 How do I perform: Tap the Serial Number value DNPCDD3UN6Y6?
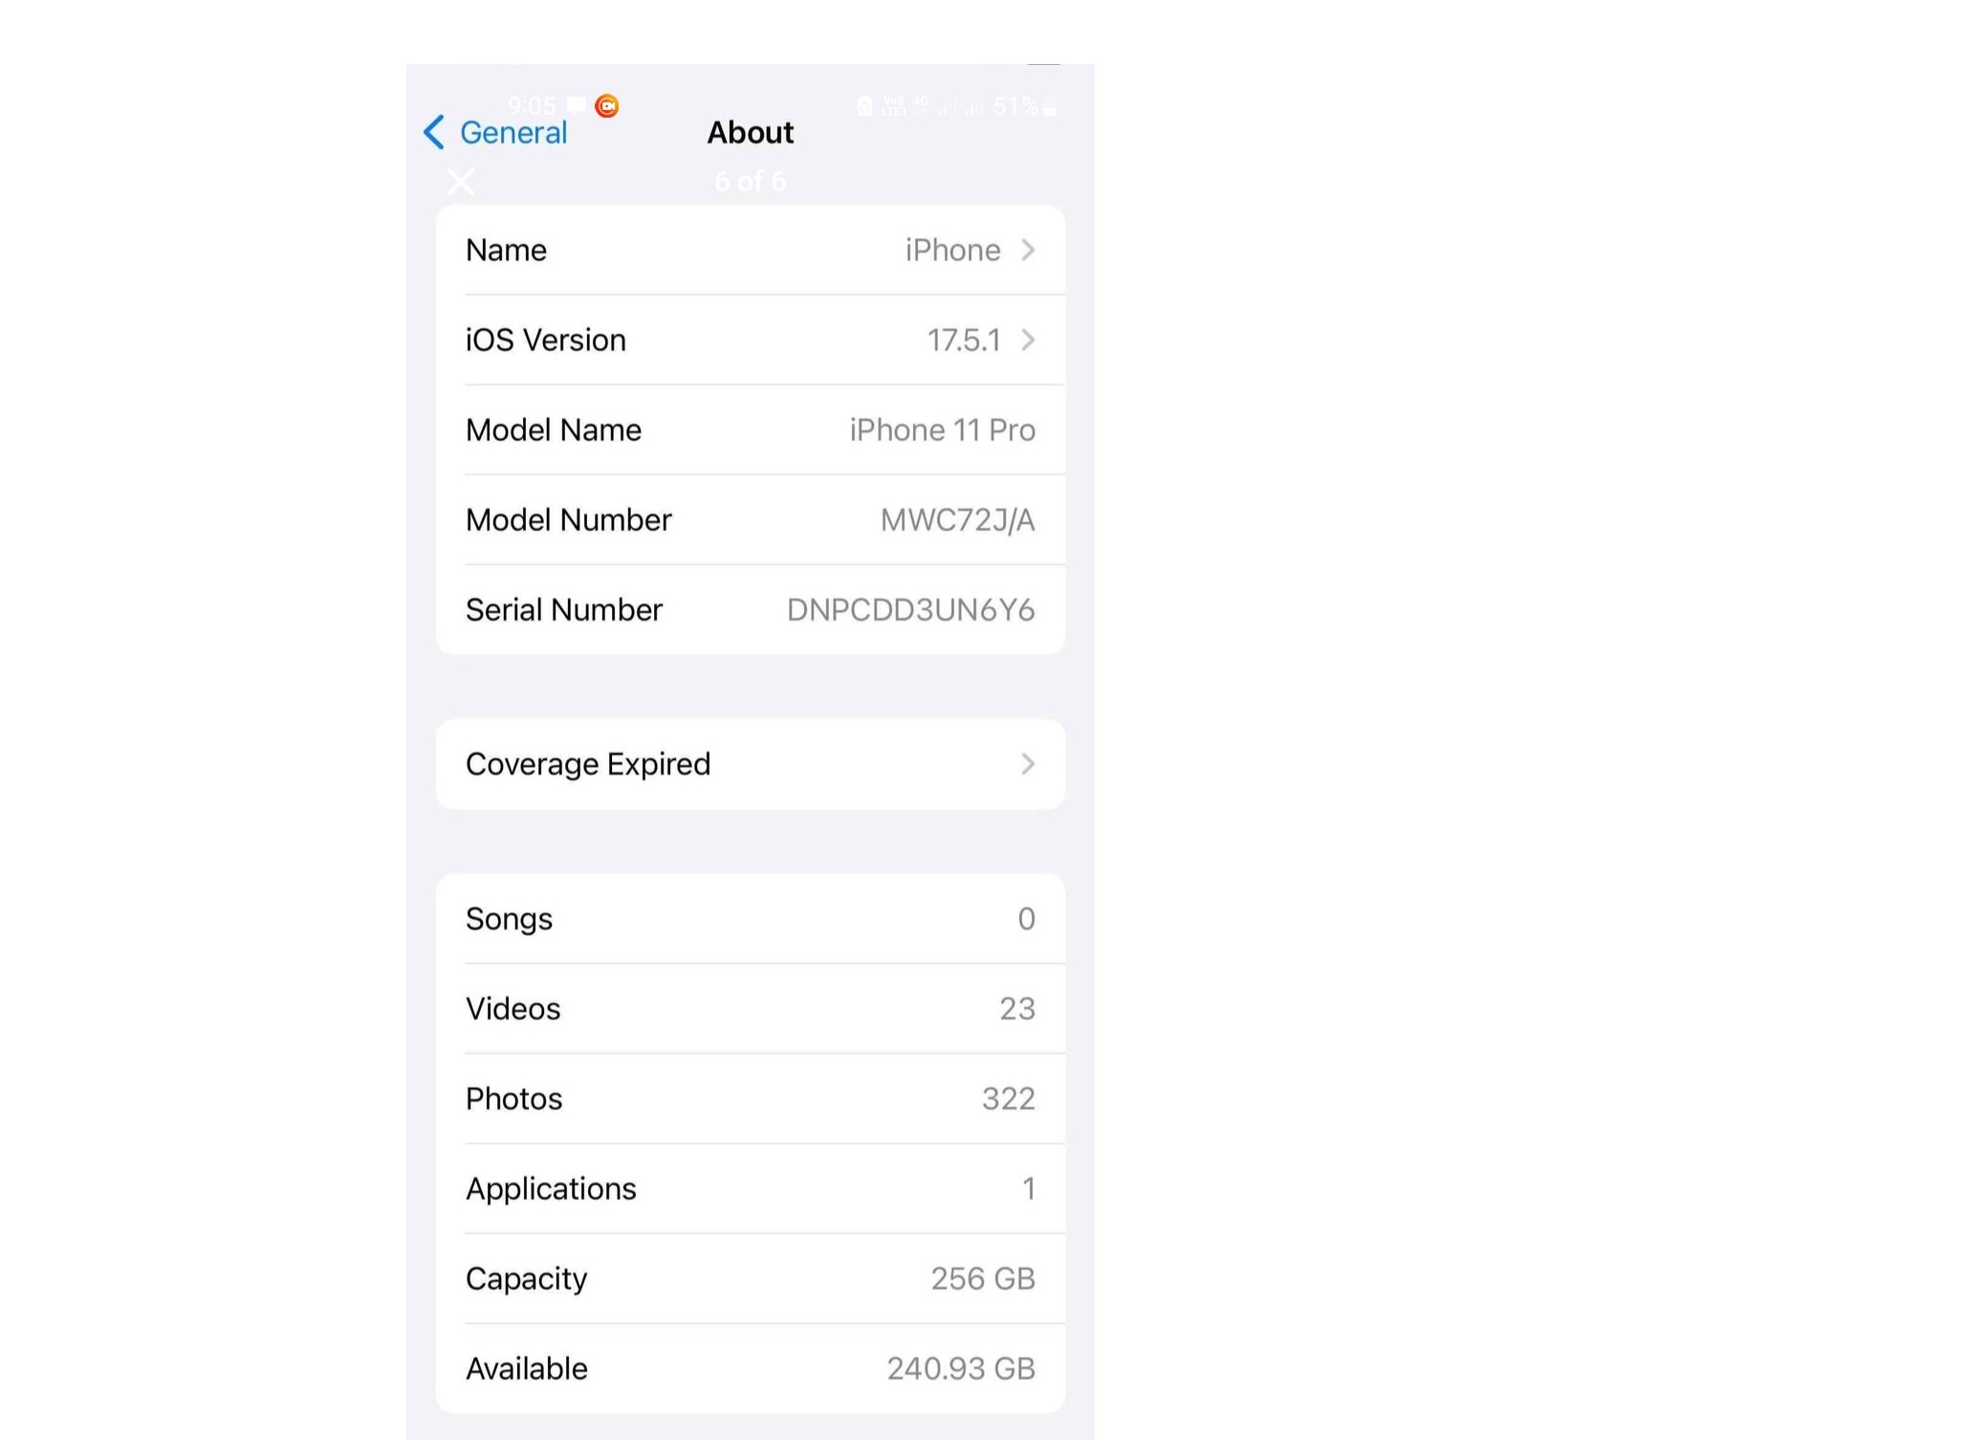910,609
